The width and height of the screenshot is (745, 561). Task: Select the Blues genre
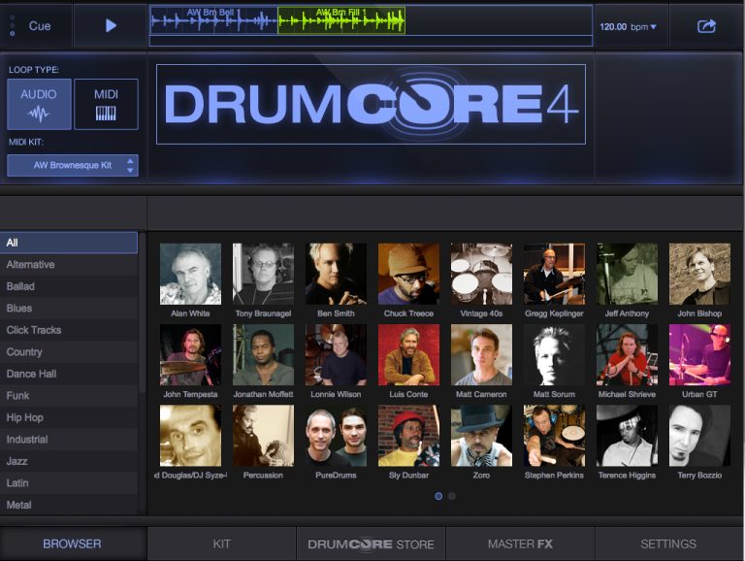tap(69, 308)
